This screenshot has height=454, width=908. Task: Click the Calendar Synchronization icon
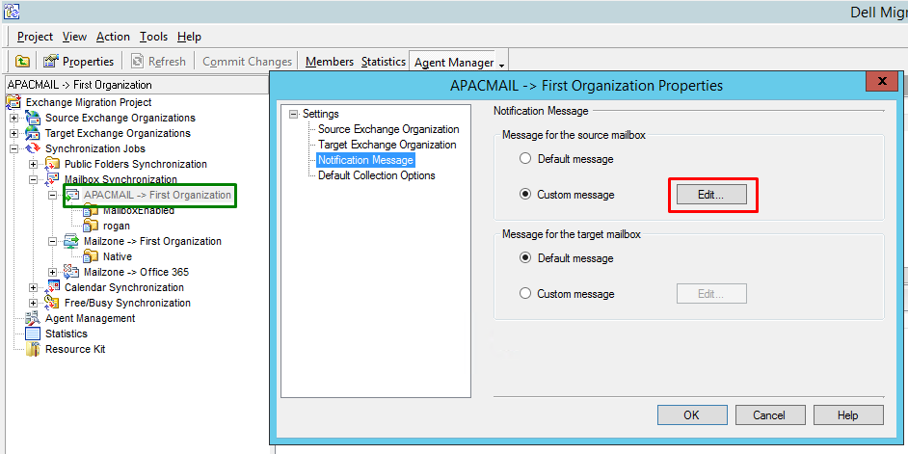coord(52,287)
